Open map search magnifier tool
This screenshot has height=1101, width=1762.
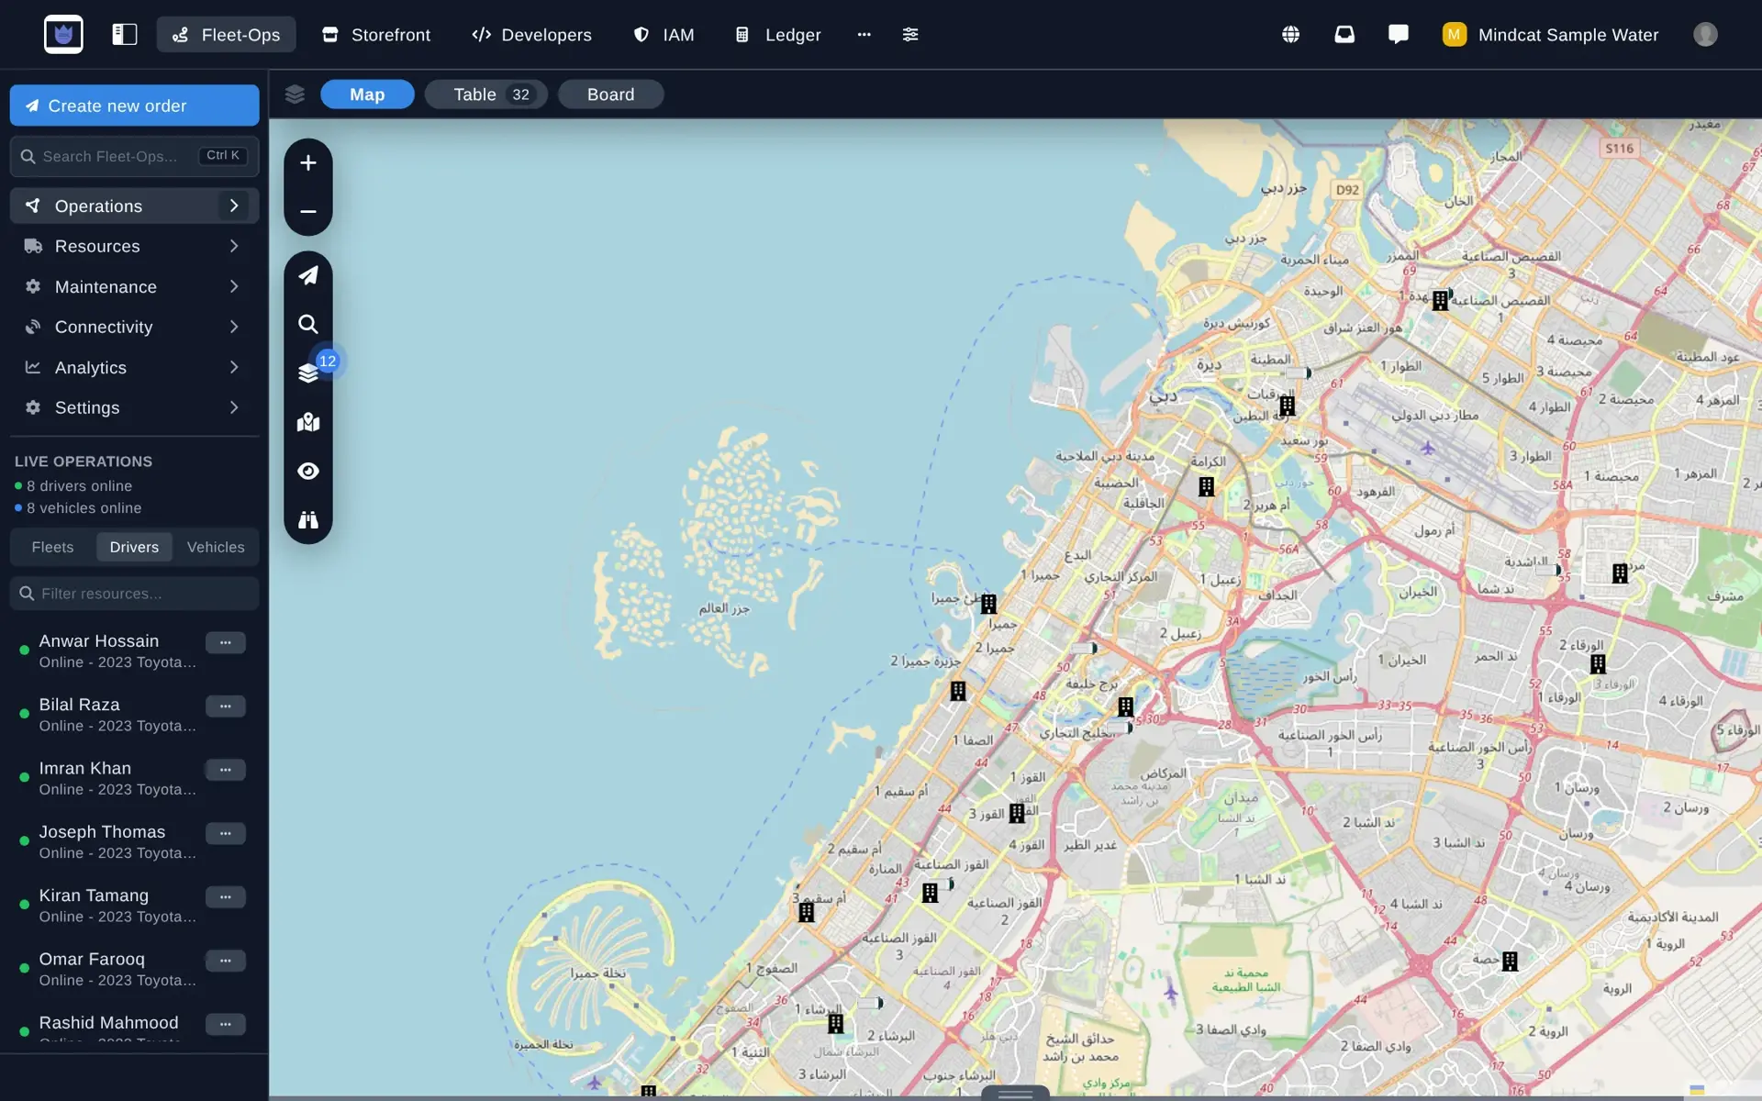coord(308,324)
